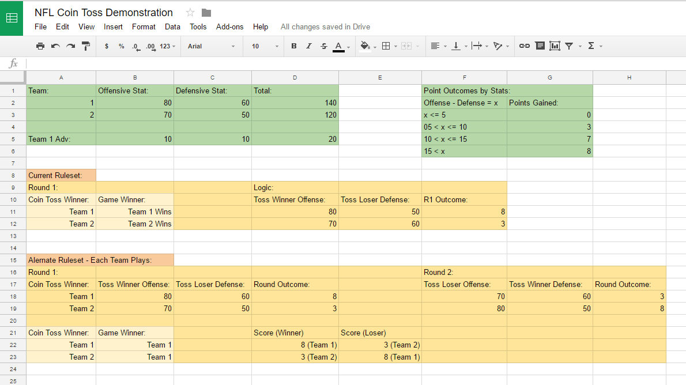This screenshot has height=385, width=686.
Task: Undo the last action
Action: coord(55,46)
